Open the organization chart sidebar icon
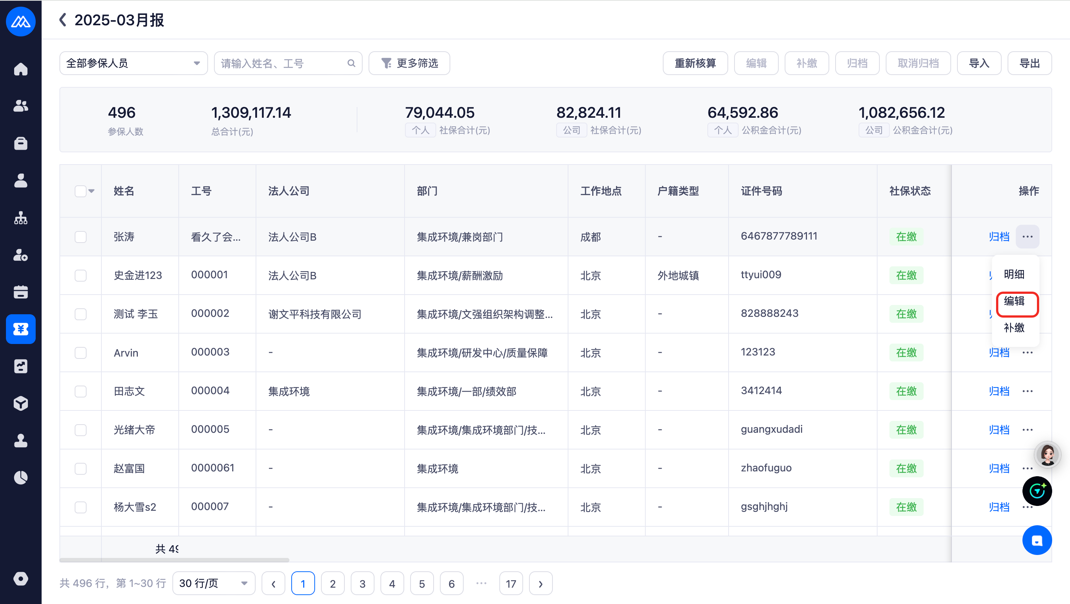This screenshot has height=604, width=1070. coord(20,218)
